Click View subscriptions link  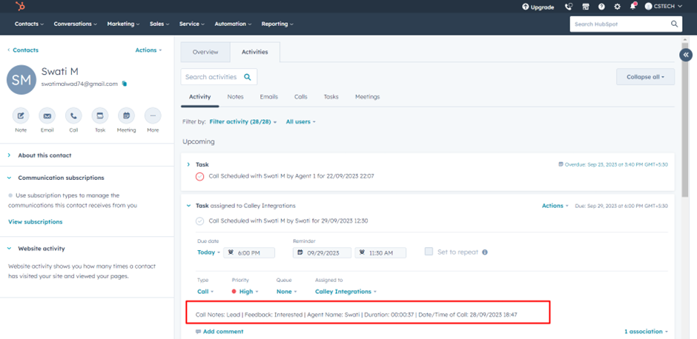coord(36,222)
